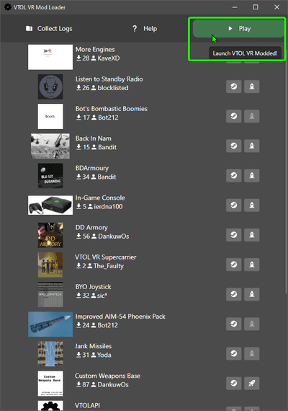Click Steam icon for Listen to Standby Radio
288x411 pixels.
pyautogui.click(x=233, y=87)
